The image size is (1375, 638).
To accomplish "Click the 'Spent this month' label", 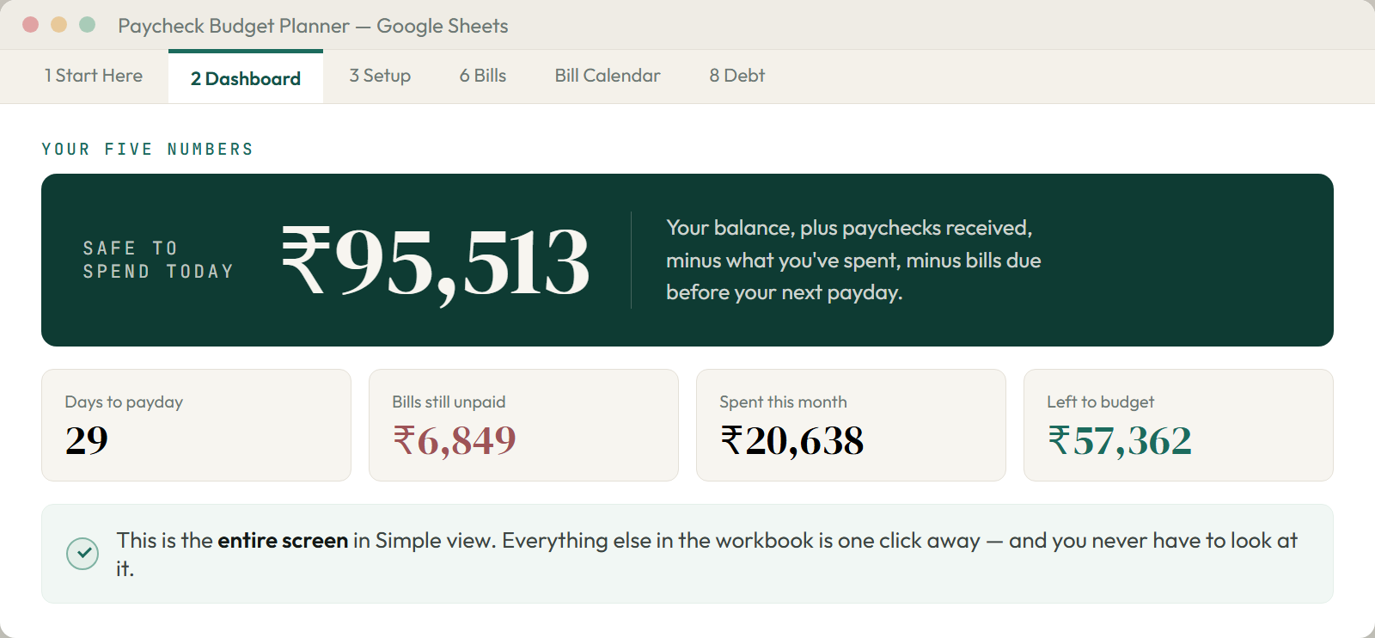I will click(x=783, y=402).
